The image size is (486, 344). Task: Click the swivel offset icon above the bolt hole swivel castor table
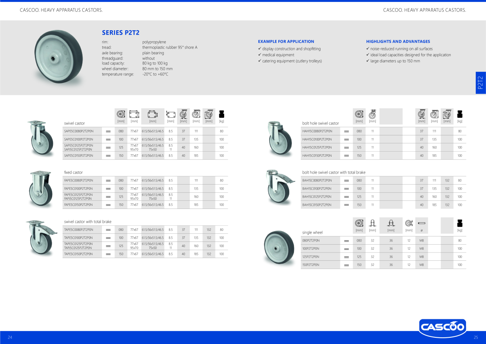421,114
